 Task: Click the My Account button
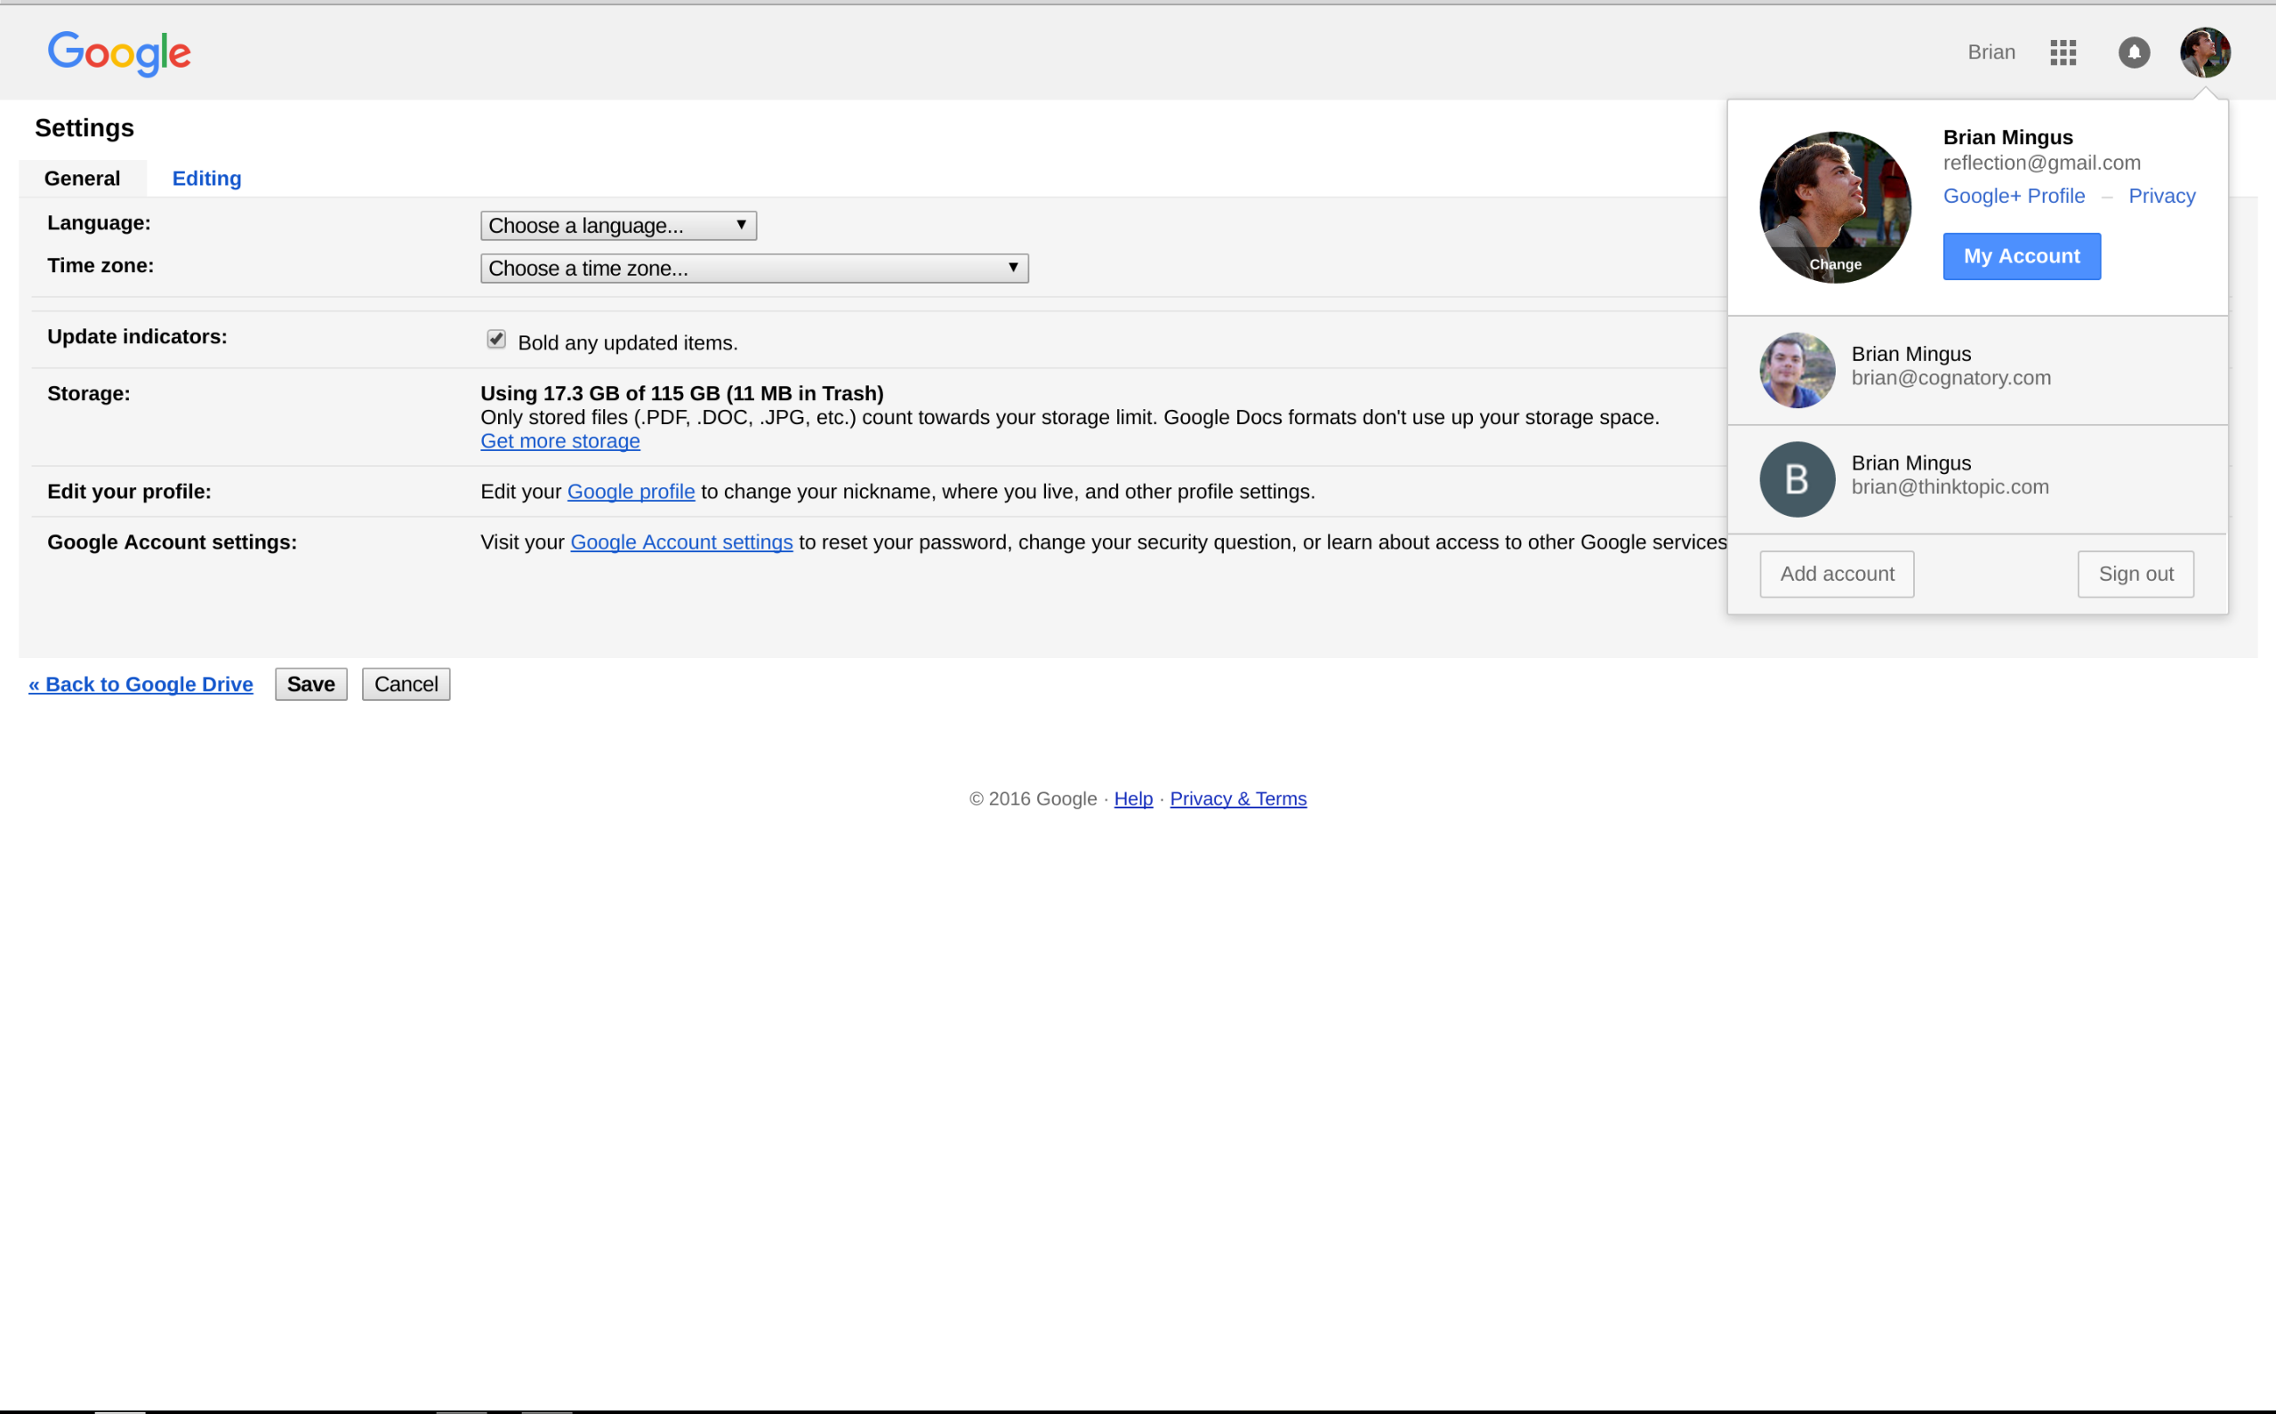coord(2021,256)
